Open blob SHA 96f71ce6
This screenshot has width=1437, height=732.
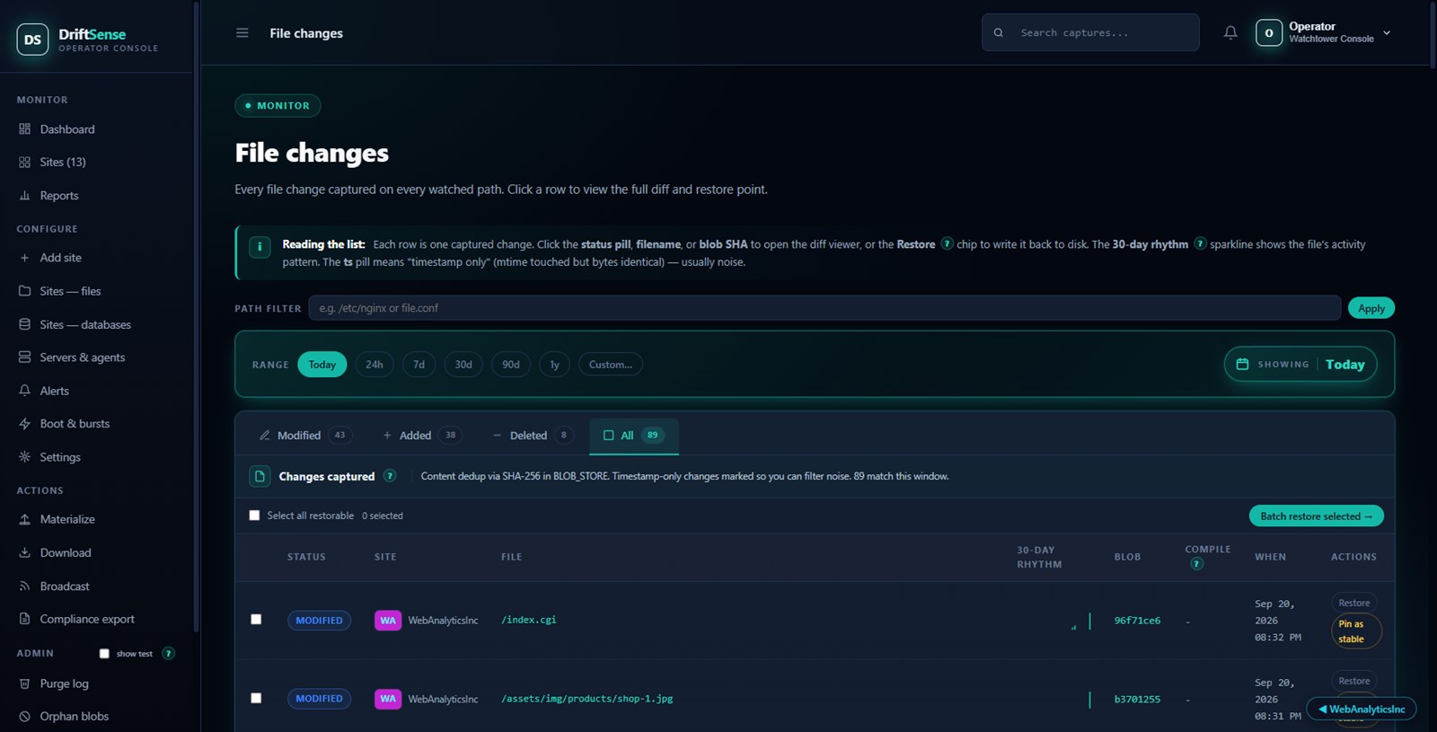coord(1137,621)
